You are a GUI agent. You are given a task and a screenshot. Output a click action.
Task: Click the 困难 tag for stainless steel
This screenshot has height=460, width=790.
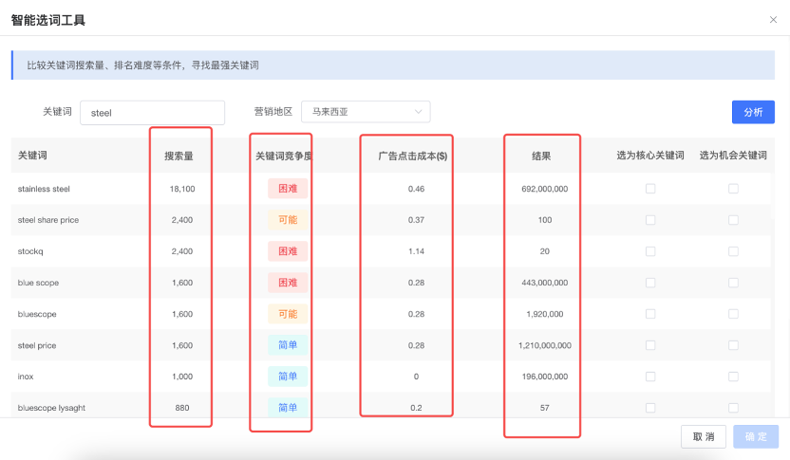(x=288, y=189)
